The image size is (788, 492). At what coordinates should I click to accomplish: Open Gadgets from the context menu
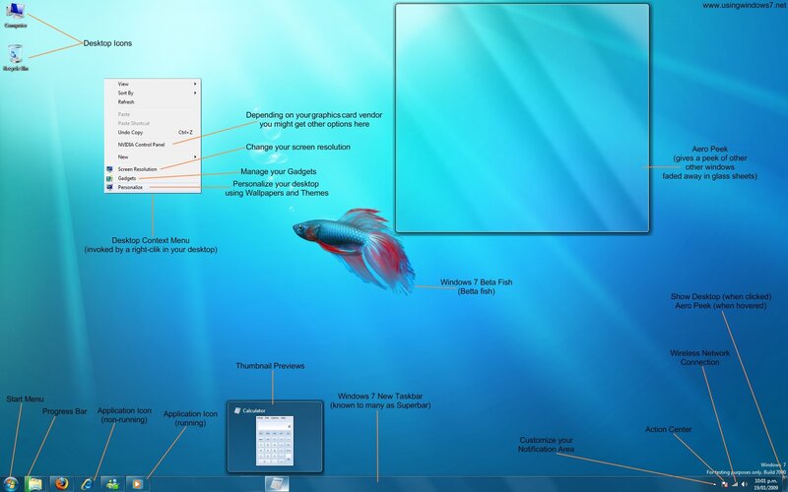point(153,178)
